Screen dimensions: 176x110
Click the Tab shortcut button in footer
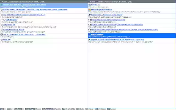(3, 109)
